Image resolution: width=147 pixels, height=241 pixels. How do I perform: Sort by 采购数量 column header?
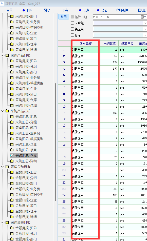coord(109,43)
